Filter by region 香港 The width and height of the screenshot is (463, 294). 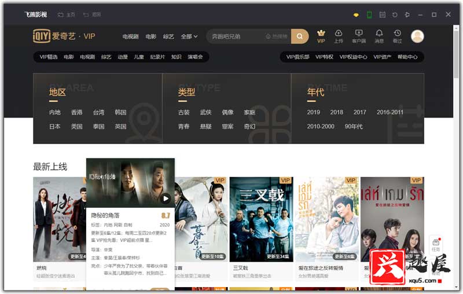coord(77,112)
